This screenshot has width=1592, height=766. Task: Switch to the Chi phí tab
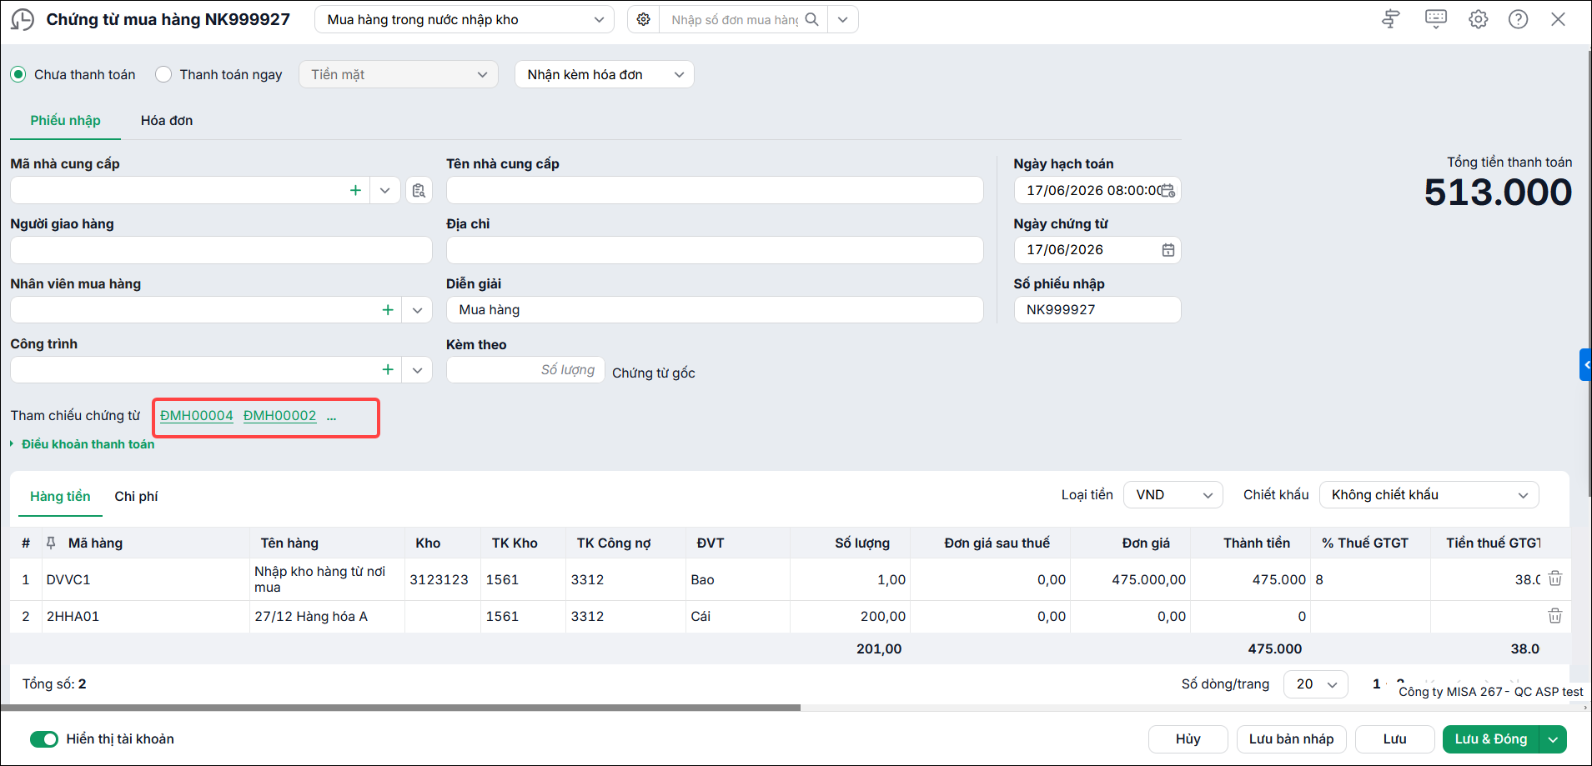point(136,497)
